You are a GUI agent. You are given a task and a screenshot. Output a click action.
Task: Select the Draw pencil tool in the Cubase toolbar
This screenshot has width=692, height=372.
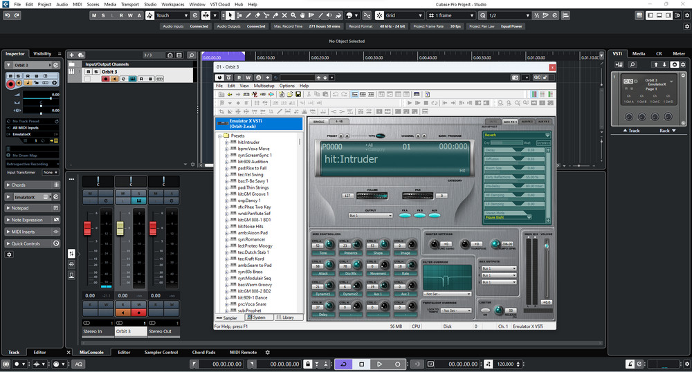coord(248,15)
